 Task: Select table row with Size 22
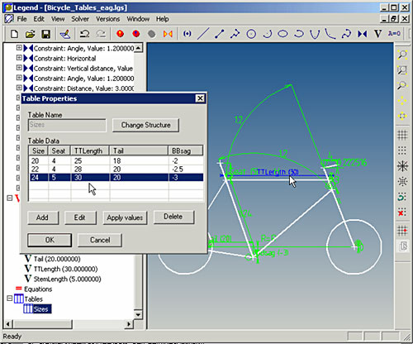(116, 169)
